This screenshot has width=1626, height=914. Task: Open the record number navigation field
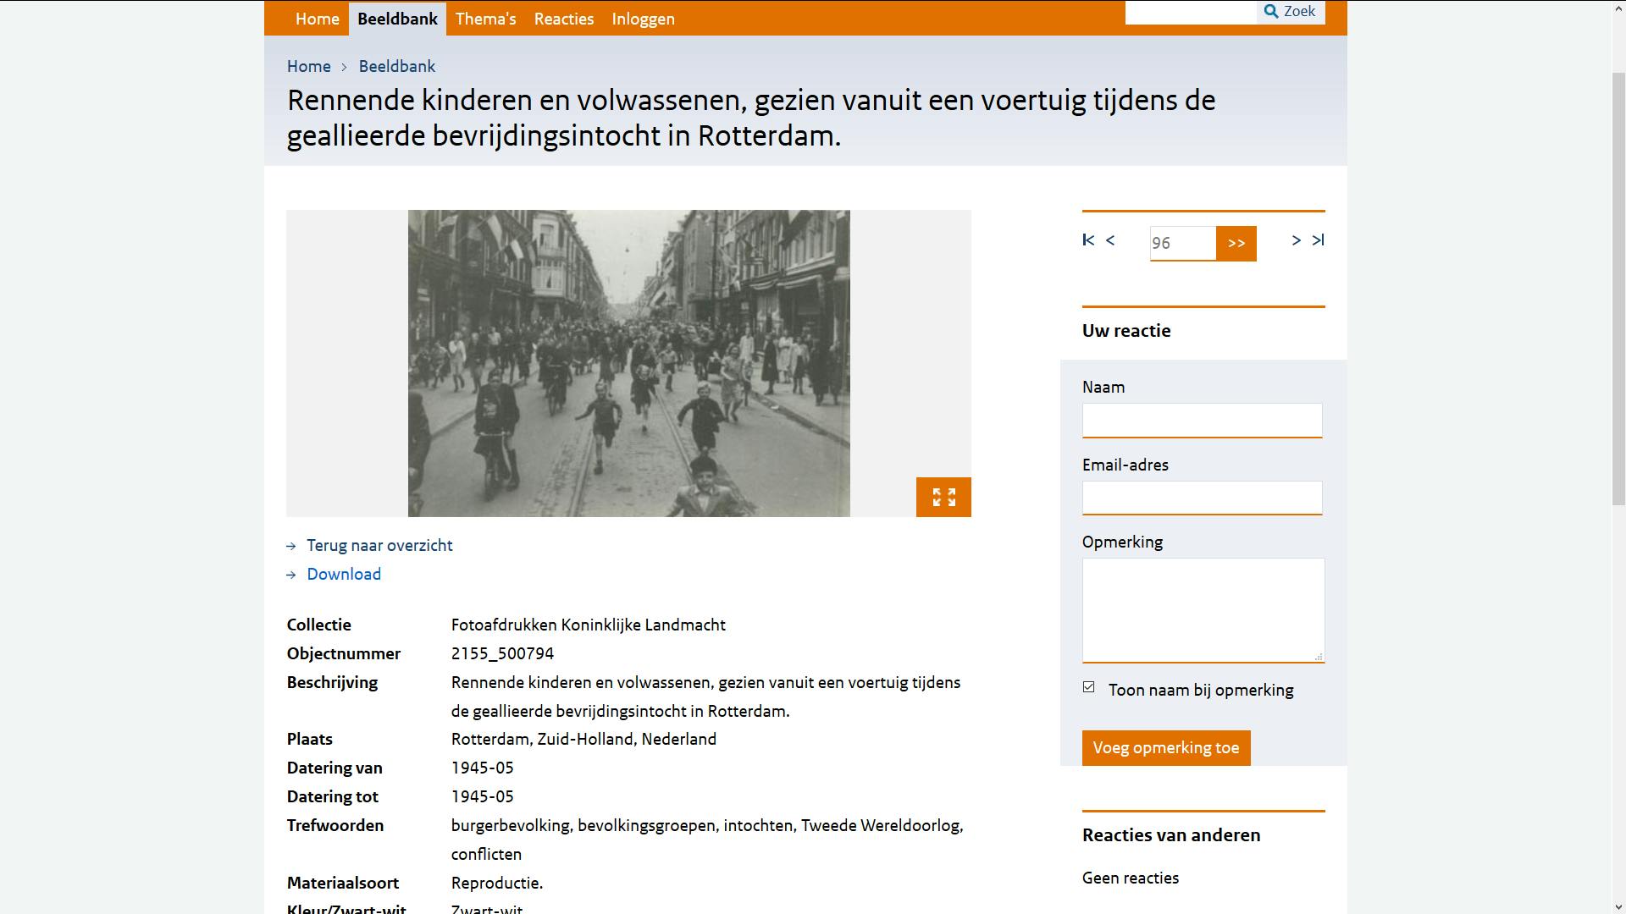(x=1183, y=244)
